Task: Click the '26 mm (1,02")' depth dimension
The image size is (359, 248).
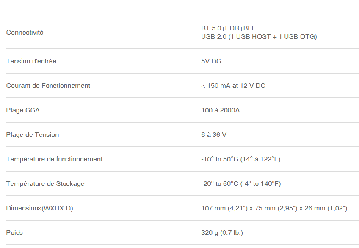Action: point(326,208)
